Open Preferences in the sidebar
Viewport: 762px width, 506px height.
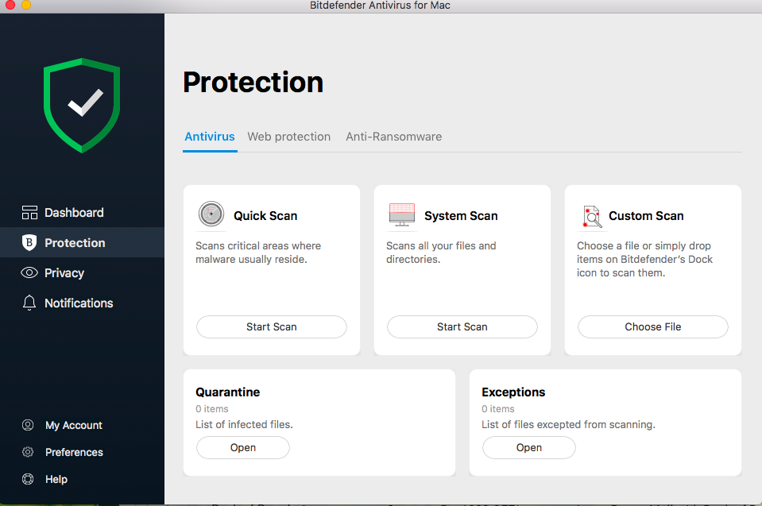(74, 452)
